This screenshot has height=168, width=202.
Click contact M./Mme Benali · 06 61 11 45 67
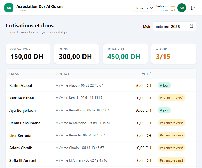[79, 98]
